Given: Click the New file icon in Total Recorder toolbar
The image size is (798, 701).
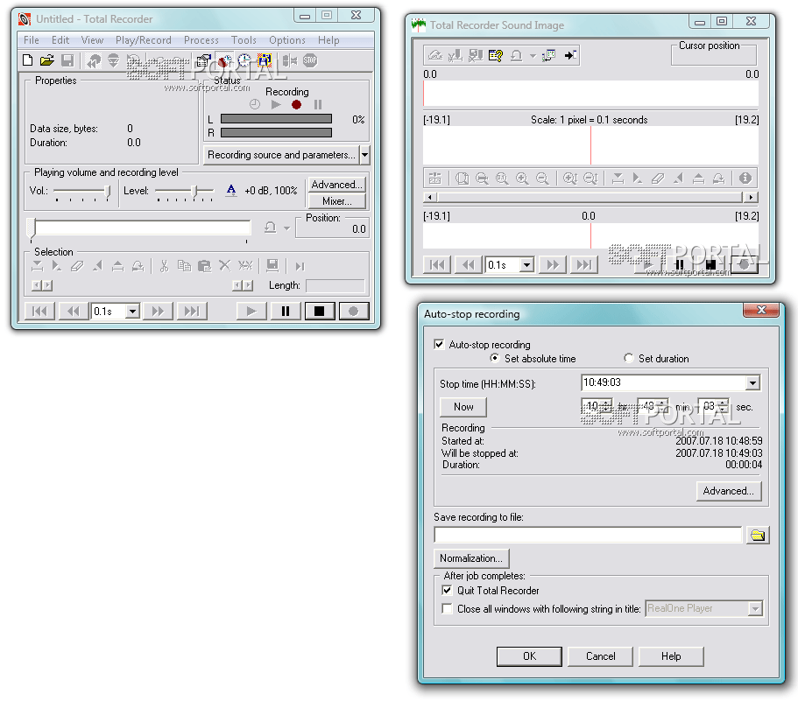Looking at the screenshot, I should click(x=28, y=60).
